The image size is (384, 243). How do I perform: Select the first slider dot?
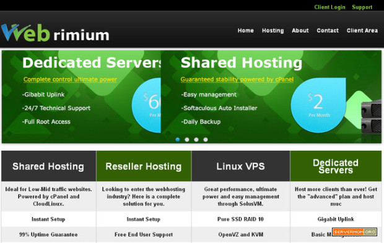pos(178,139)
